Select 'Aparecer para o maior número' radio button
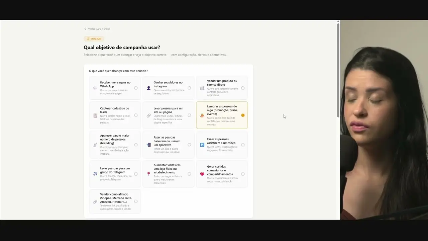This screenshot has width=428, height=241. coord(136,145)
